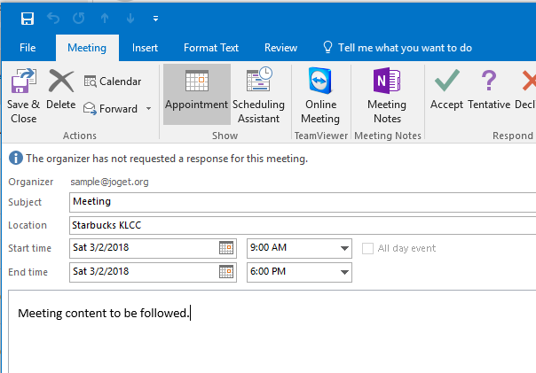Open end date calendar picker
The width and height of the screenshot is (536, 373).
[x=226, y=271]
